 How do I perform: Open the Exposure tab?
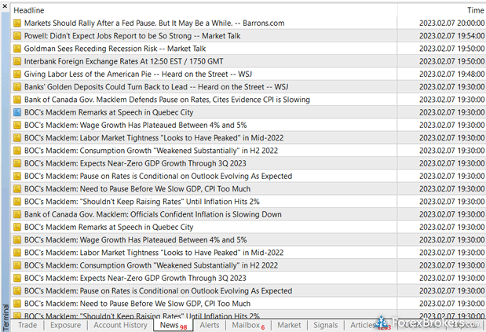[x=65, y=325]
